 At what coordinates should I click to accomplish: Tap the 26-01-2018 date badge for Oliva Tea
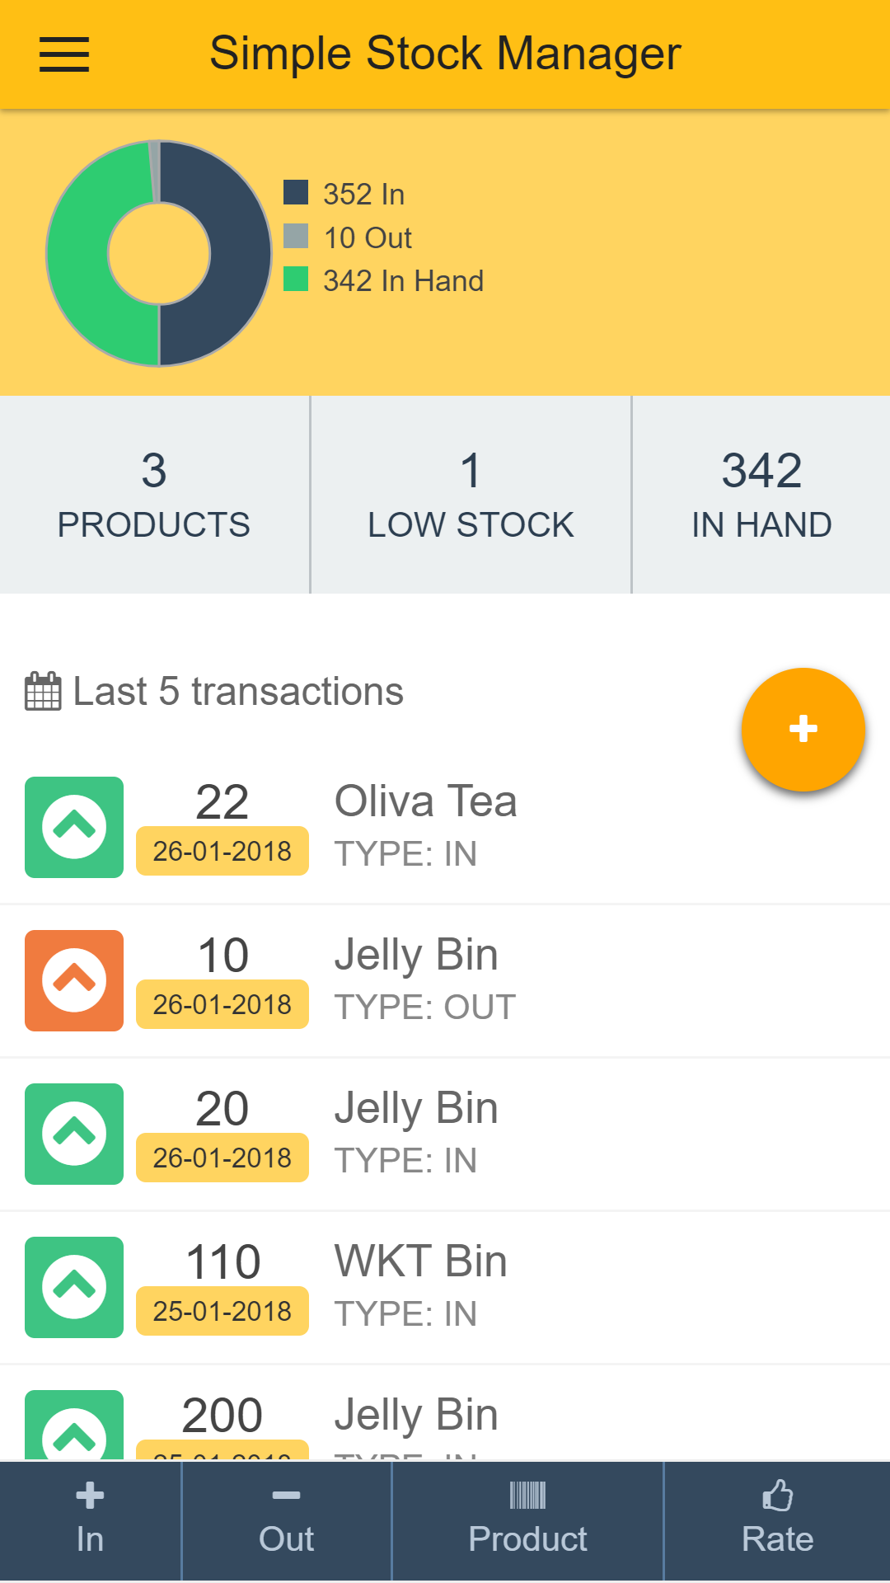point(222,851)
